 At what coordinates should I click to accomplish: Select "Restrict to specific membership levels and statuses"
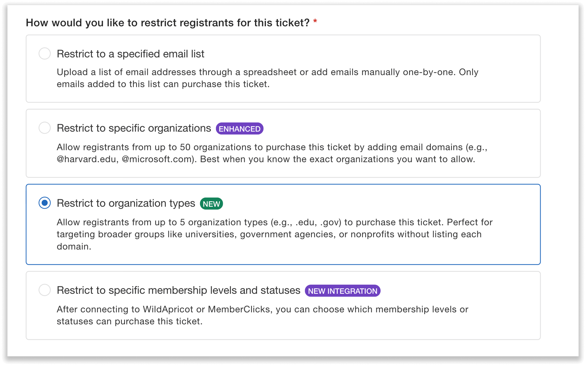pyautogui.click(x=45, y=290)
